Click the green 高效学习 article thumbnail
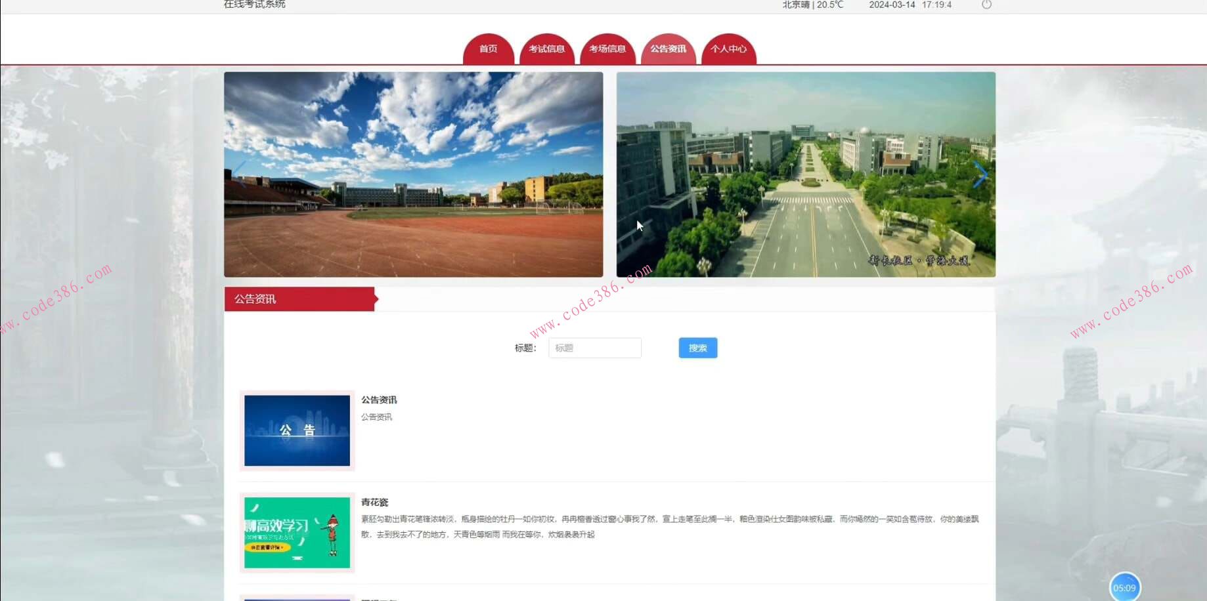The height and width of the screenshot is (601, 1207). click(297, 533)
